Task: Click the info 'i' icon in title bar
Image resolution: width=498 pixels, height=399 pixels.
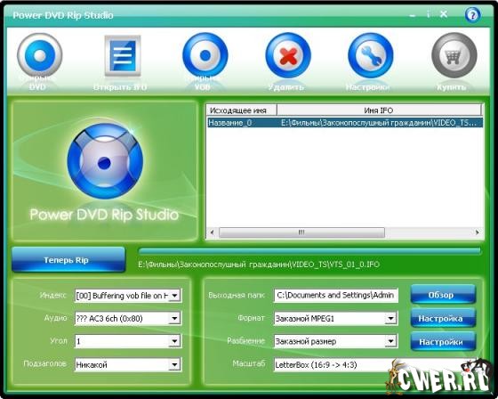Action: click(428, 14)
